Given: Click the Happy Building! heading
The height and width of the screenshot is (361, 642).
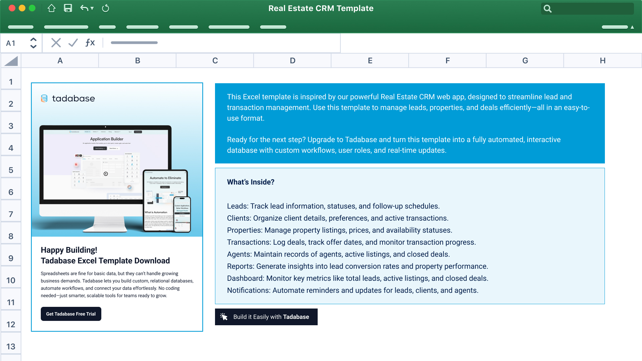Looking at the screenshot, I should pyautogui.click(x=69, y=250).
